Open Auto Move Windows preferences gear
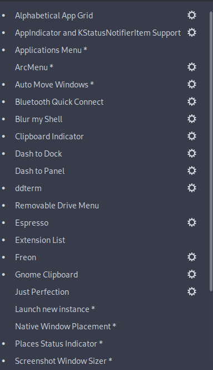Image resolution: width=213 pixels, height=370 pixels. tap(192, 84)
